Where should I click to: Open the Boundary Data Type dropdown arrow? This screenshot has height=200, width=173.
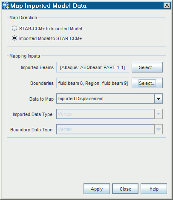[x=159, y=129]
